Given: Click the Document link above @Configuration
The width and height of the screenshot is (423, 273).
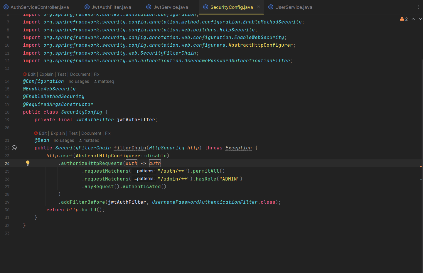Looking at the screenshot, I should (x=80, y=74).
